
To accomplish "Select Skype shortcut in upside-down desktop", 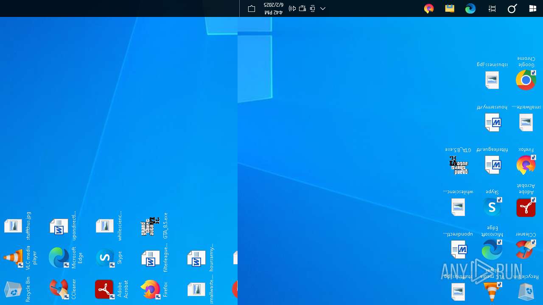I will 492,207.
